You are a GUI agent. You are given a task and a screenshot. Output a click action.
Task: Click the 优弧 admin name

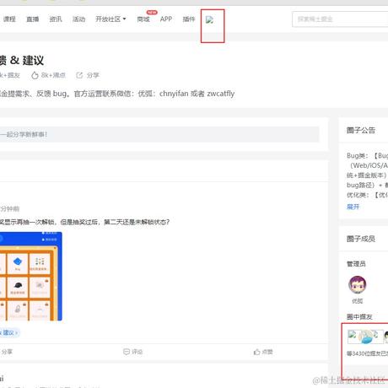pyautogui.click(x=357, y=301)
